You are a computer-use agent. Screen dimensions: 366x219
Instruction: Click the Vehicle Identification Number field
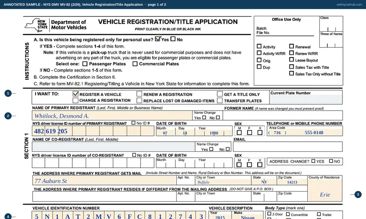(x=119, y=216)
